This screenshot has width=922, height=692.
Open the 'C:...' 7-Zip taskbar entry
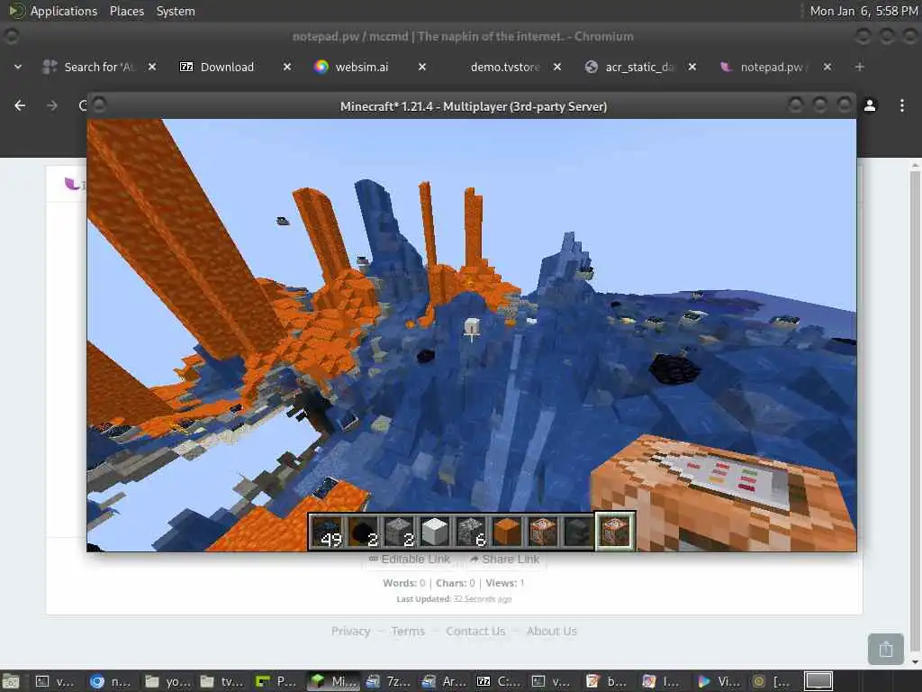pyautogui.click(x=499, y=681)
